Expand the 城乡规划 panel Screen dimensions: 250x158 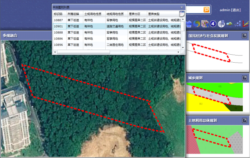click(x=244, y=78)
